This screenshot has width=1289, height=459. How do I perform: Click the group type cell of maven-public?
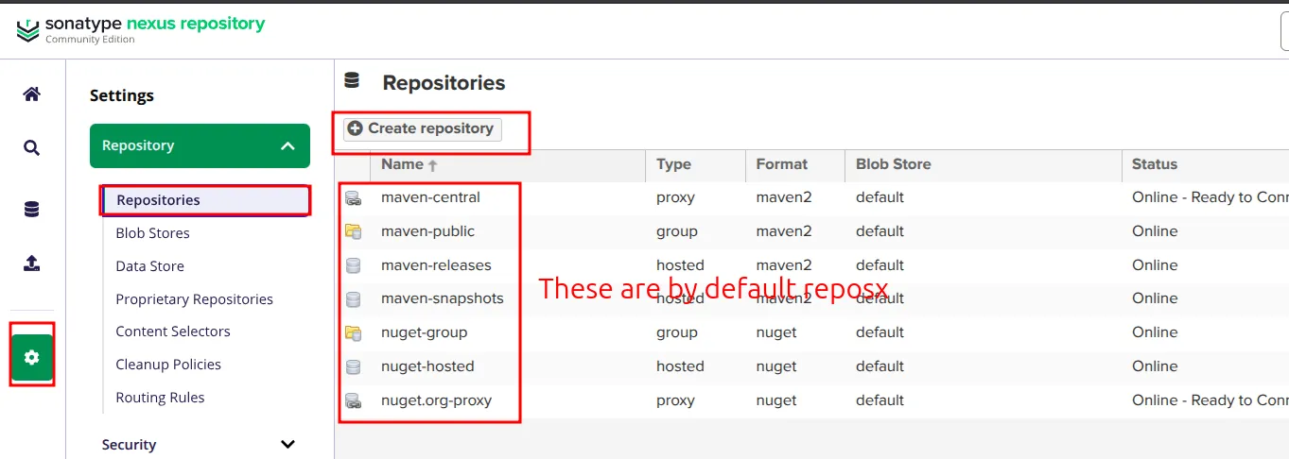pyautogui.click(x=676, y=231)
